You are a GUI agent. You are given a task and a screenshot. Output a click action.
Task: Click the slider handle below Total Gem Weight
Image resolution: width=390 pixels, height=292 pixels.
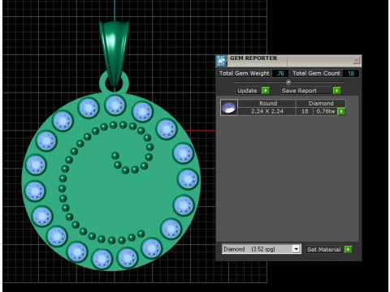click(288, 82)
